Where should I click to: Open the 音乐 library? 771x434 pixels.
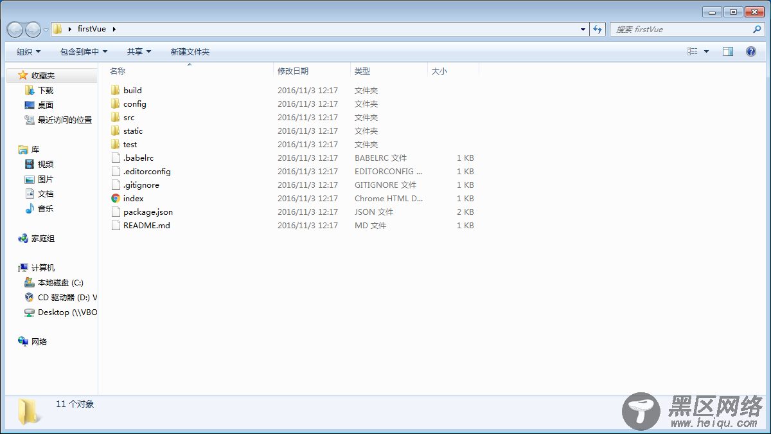click(46, 209)
